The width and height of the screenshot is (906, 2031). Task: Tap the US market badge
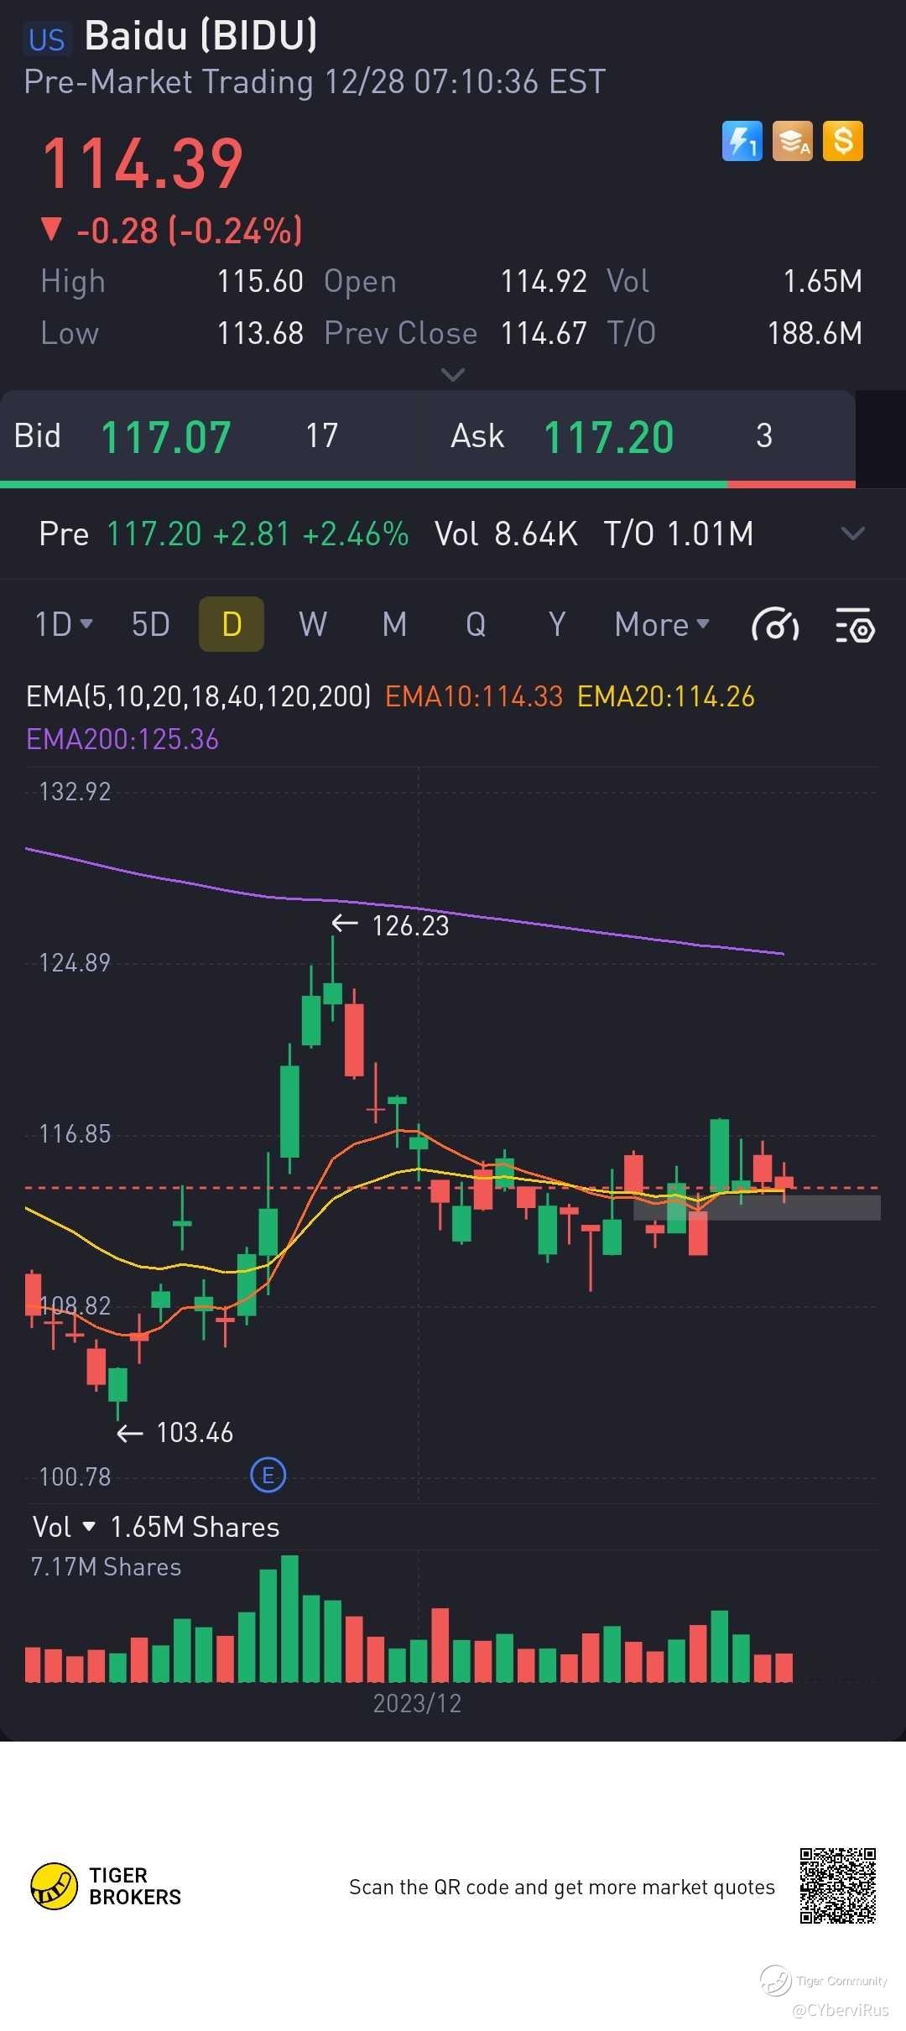click(x=46, y=39)
